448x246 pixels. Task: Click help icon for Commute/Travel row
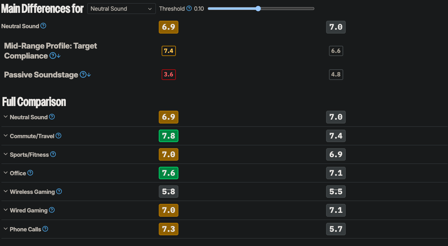pos(59,136)
